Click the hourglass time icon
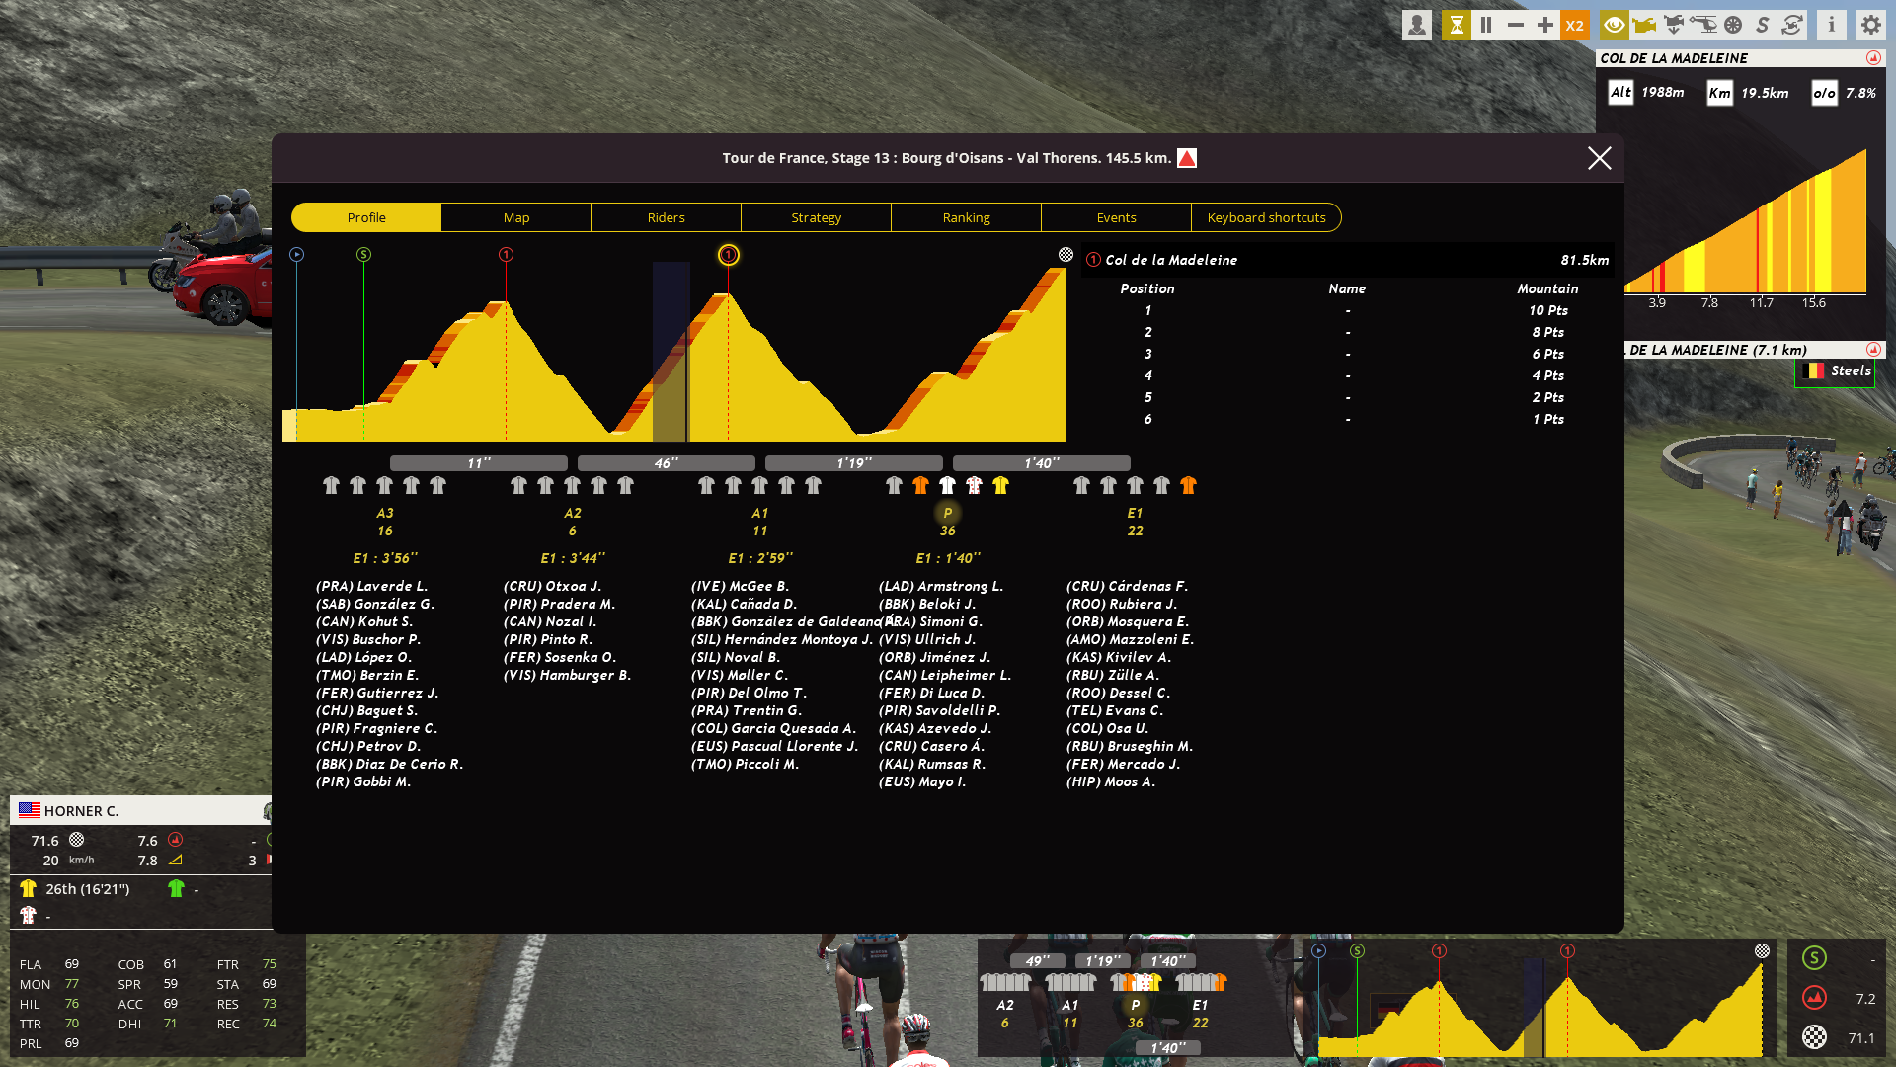Viewport: 1896px width, 1067px height. click(1456, 25)
